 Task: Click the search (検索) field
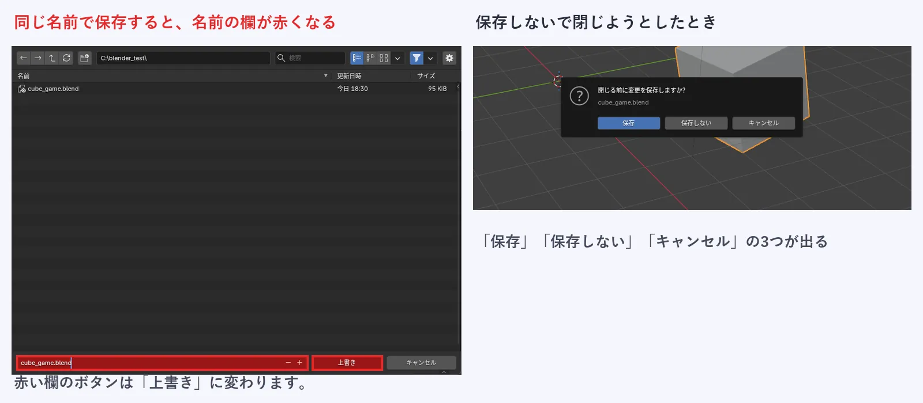pos(310,58)
